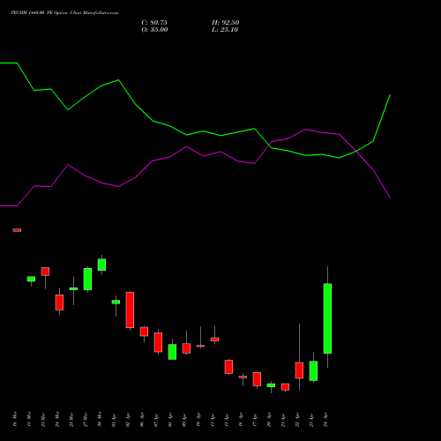Select the high value H: 92.50

point(226,23)
